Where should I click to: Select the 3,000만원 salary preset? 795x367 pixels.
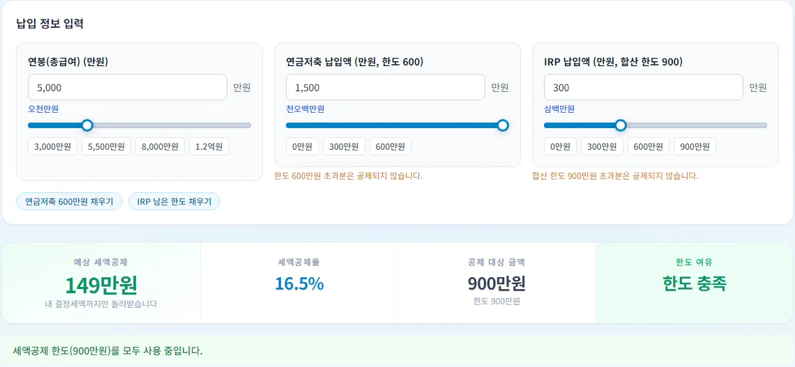tap(53, 147)
